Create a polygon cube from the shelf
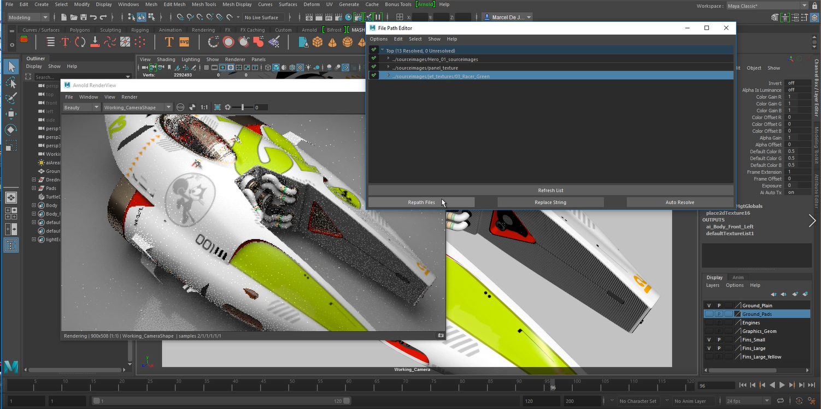 pyautogui.click(x=318, y=42)
